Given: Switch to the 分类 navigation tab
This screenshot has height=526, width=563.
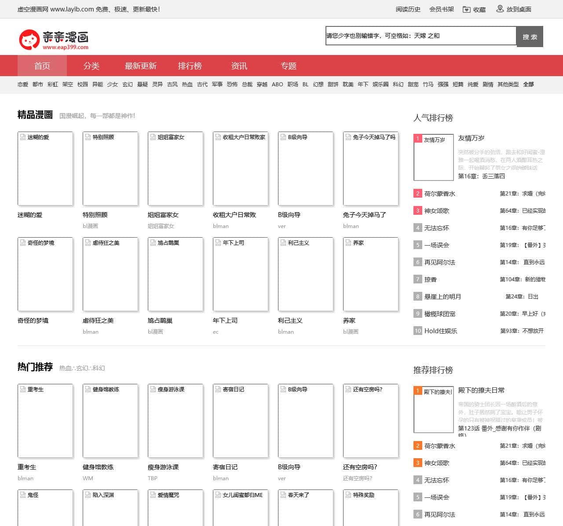Looking at the screenshot, I should pos(91,66).
